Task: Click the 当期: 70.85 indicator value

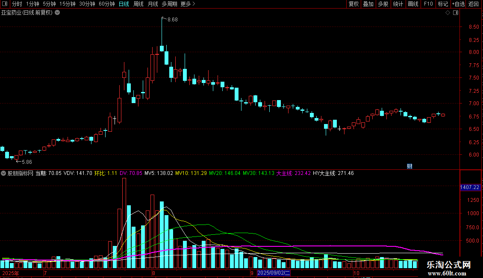Action: [48, 173]
